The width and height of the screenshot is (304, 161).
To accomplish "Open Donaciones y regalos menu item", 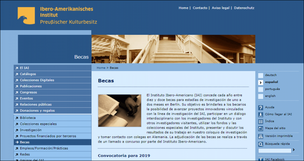I will (52, 111).
